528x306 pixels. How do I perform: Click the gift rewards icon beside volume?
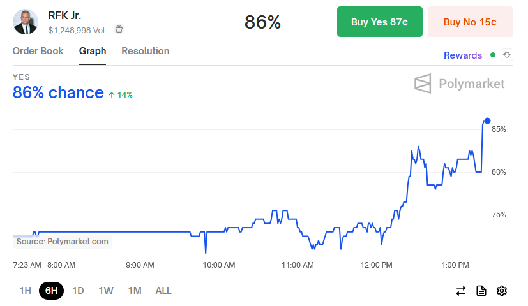tap(119, 29)
